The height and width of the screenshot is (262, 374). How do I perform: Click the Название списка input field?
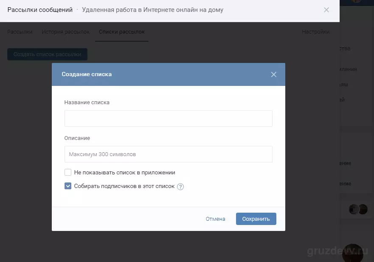pyautogui.click(x=169, y=118)
